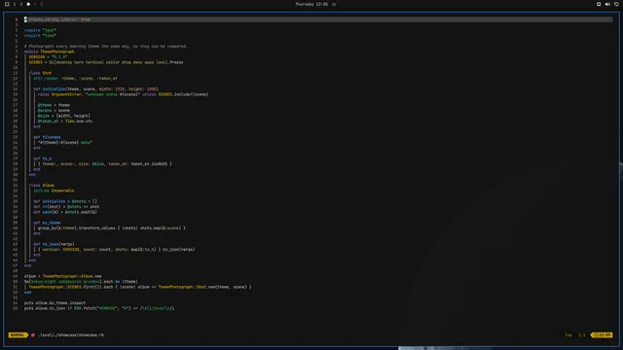This screenshot has width=623, height=350.
Task: Click the 'class Album' declaration
Action: (x=41, y=186)
